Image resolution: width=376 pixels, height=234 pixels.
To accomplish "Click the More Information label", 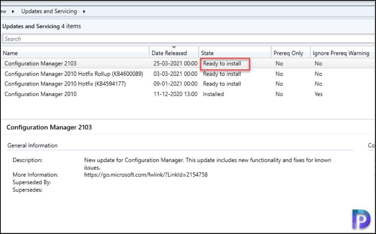I will pos(35,174).
